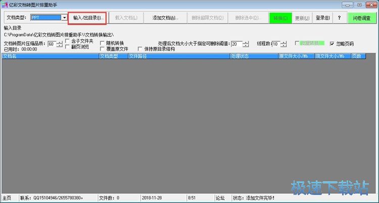Decrease compression quality with down arrow
379x203 pixels.
click(60, 45)
